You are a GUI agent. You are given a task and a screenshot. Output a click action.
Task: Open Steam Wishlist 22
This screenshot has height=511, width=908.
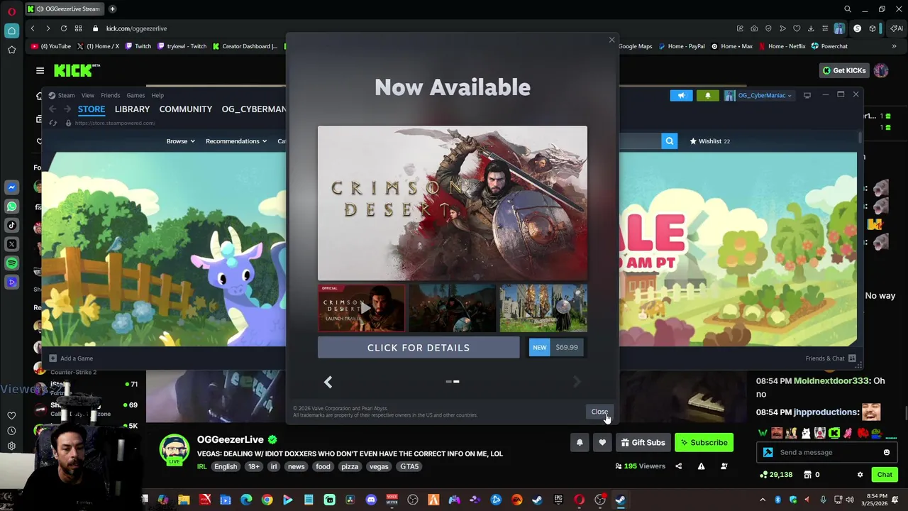(x=709, y=141)
